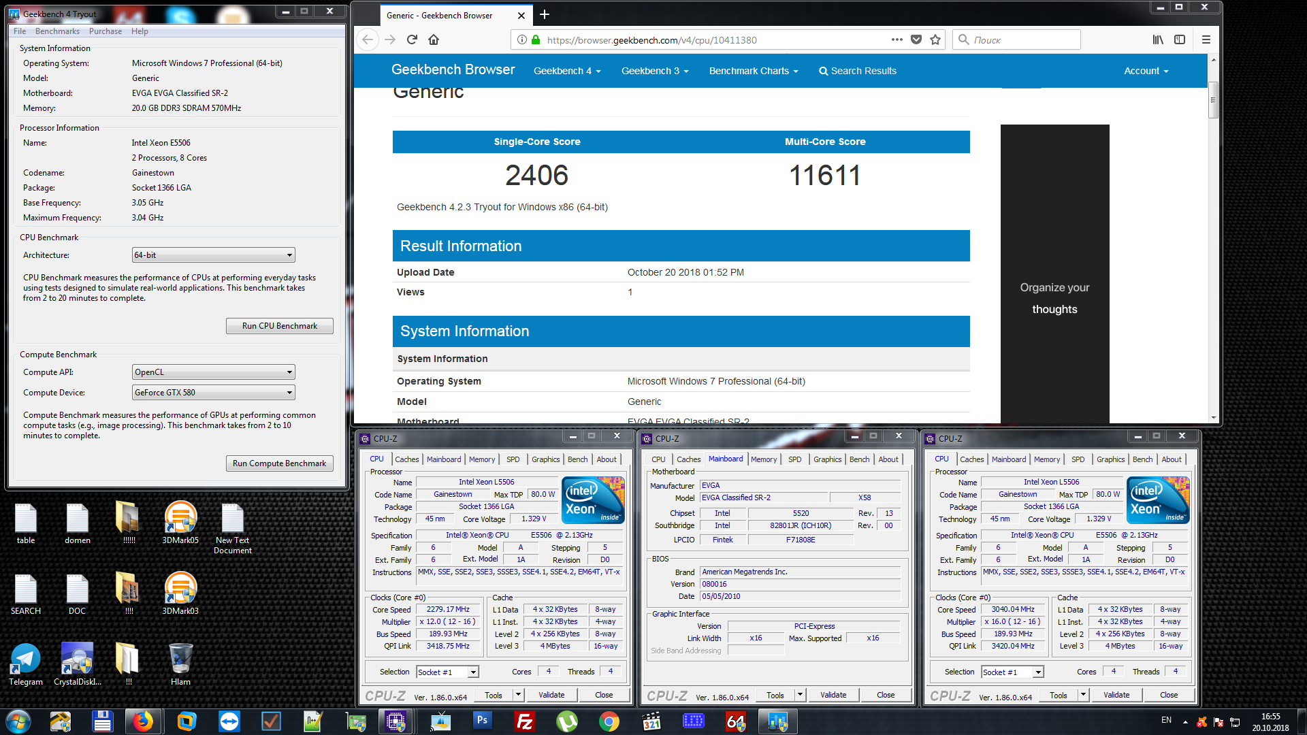This screenshot has height=735, width=1307.
Task: Open Google Chrome from the taskbar
Action: (609, 721)
